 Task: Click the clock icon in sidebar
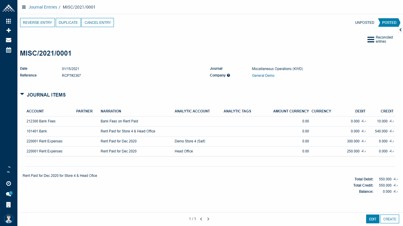pyautogui.click(x=9, y=184)
